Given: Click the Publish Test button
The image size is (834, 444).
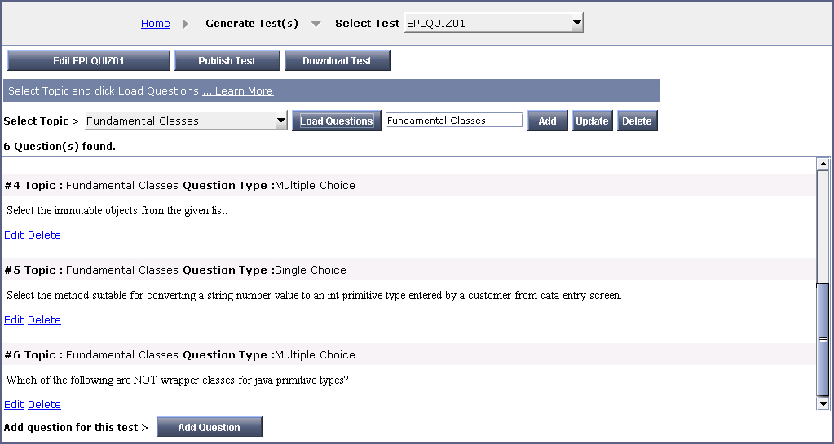Looking at the screenshot, I should (x=227, y=60).
